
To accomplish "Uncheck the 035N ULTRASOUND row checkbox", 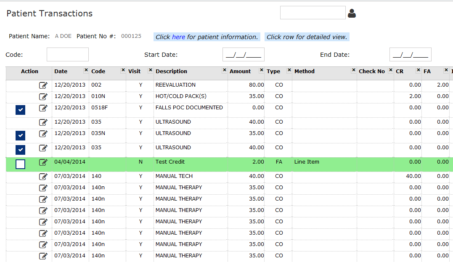I will pos(20,135).
